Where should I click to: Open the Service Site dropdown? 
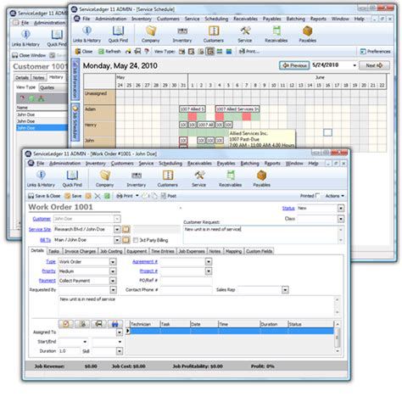click(x=117, y=229)
